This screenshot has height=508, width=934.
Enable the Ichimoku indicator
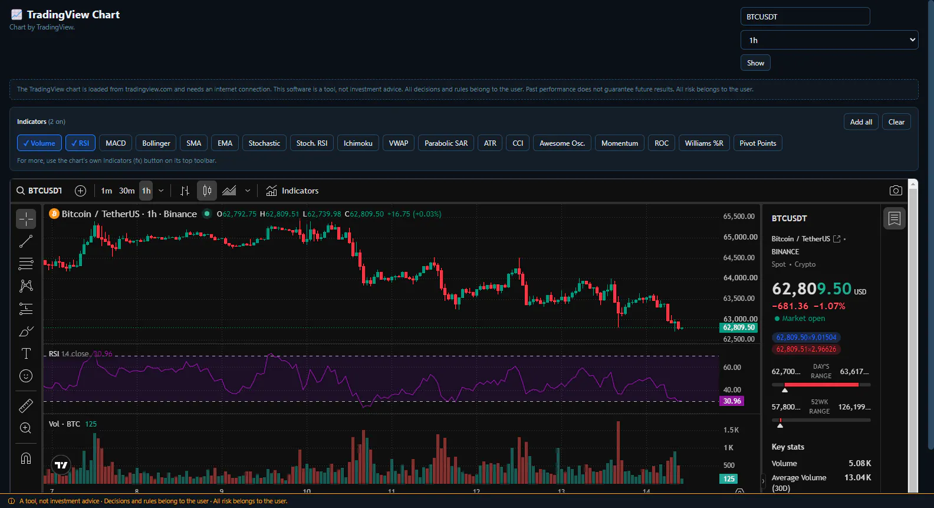tap(358, 143)
